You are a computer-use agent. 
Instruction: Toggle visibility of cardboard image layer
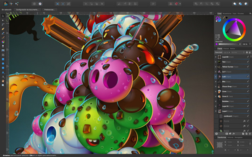(x=248, y=116)
